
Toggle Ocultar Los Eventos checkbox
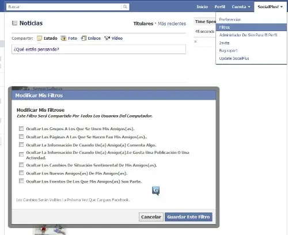21,181
